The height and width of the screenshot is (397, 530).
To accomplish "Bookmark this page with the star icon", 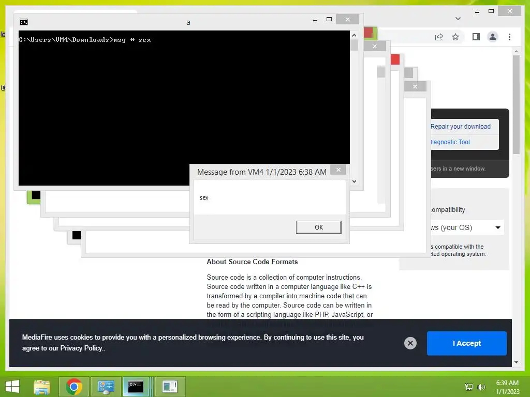I will [x=455, y=37].
